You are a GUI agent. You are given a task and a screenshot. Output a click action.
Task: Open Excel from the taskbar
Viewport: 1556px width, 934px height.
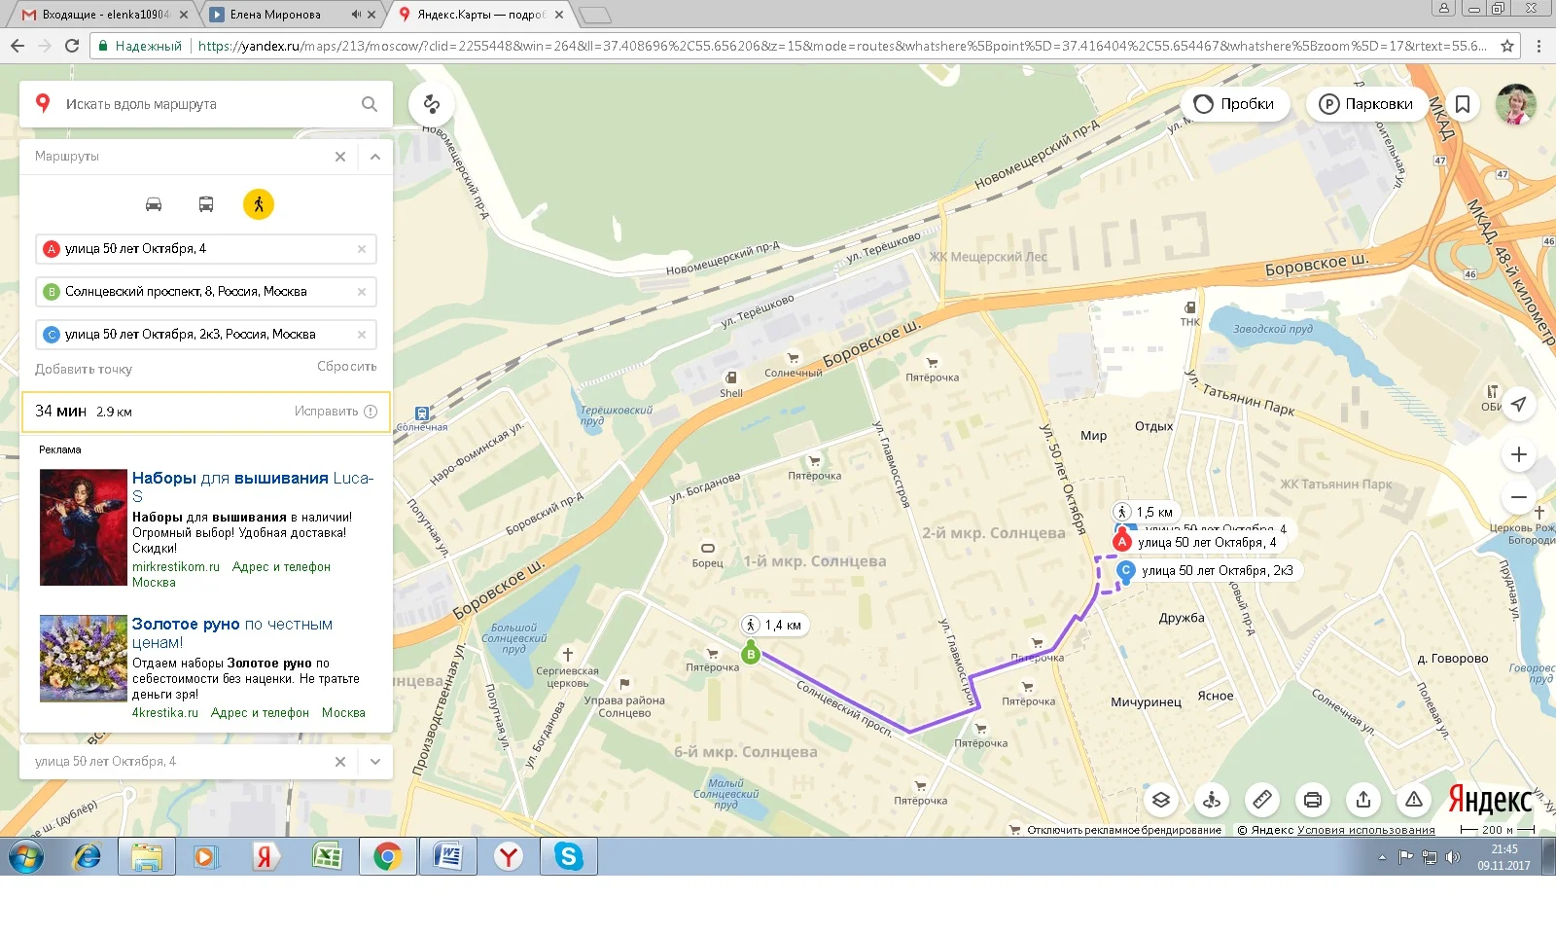[x=327, y=856]
